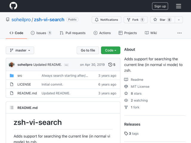Click the Sign up button

160,6
